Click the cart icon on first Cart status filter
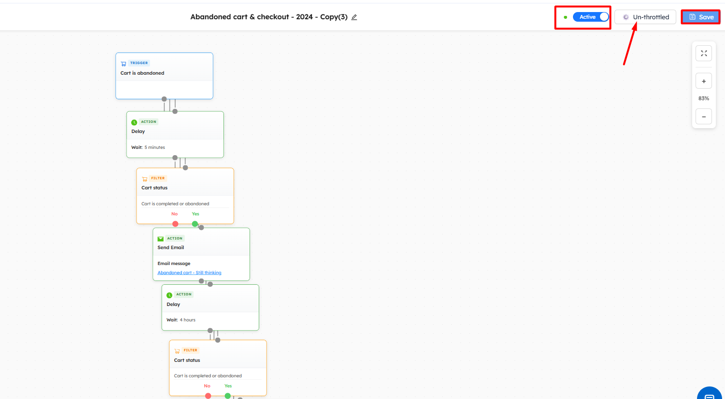725x399 pixels. (x=144, y=179)
